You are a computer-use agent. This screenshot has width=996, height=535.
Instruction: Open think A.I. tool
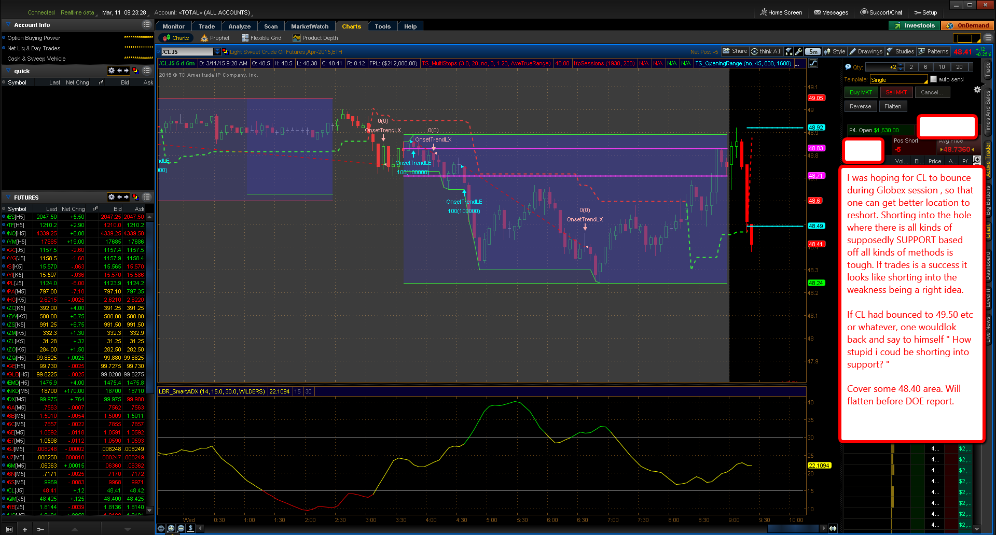pos(766,51)
